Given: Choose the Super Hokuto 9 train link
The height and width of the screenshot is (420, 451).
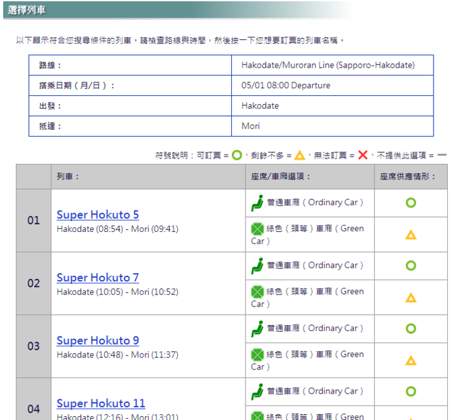Looking at the screenshot, I should click(97, 340).
